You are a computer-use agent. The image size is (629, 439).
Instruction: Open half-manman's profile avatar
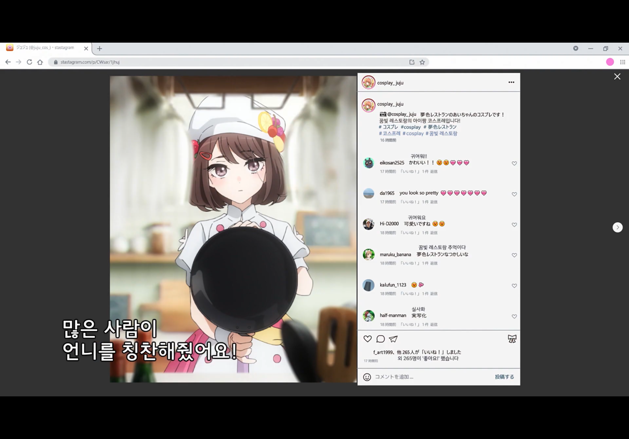point(368,316)
